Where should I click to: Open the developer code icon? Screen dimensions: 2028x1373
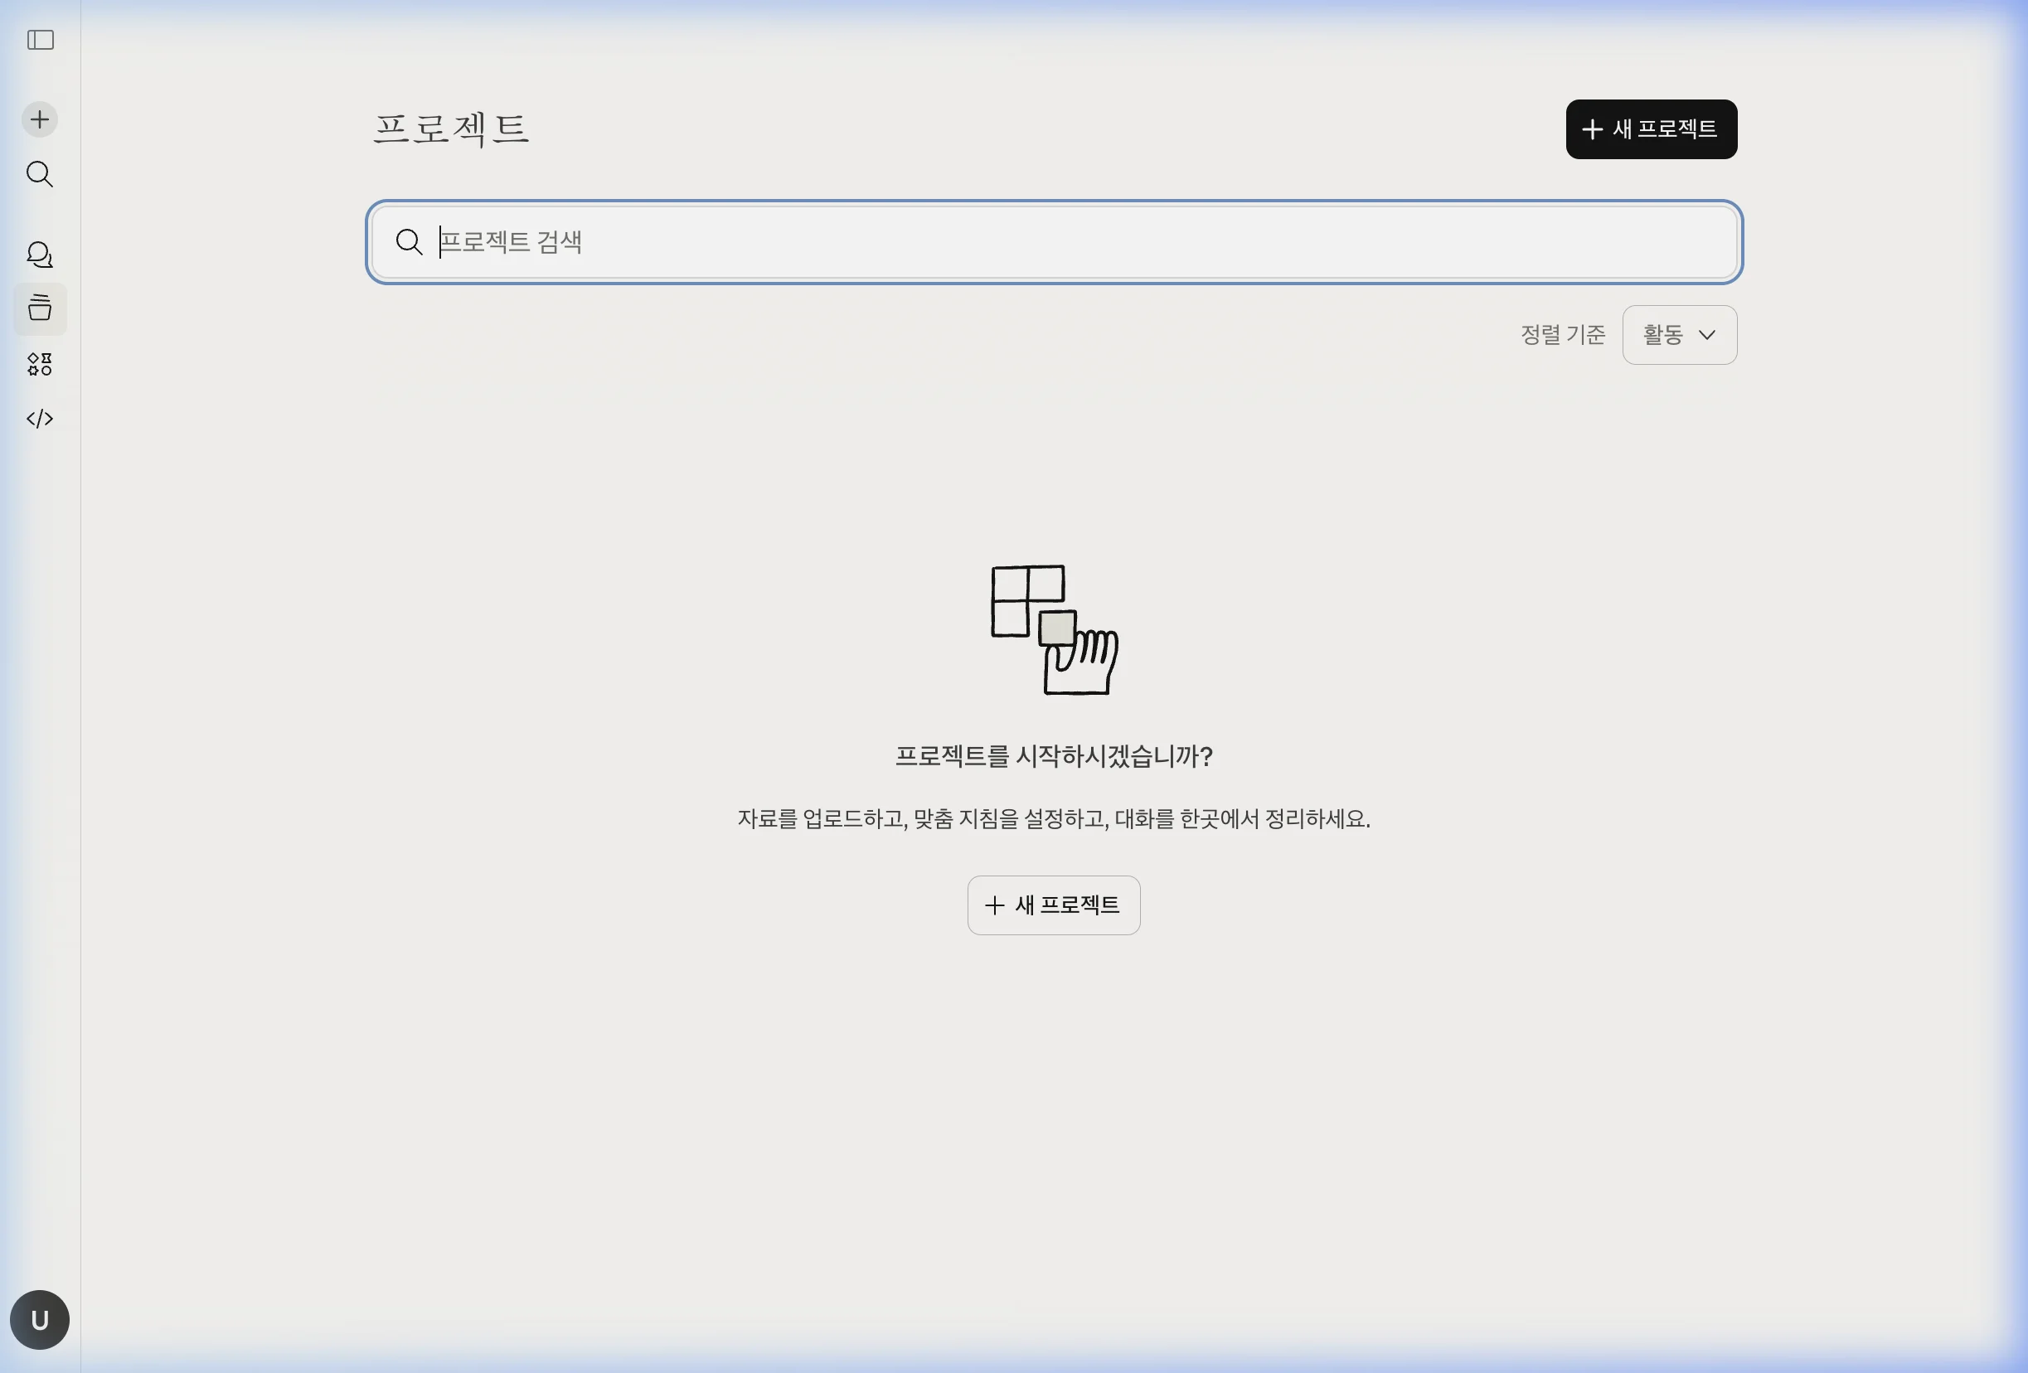tap(39, 418)
